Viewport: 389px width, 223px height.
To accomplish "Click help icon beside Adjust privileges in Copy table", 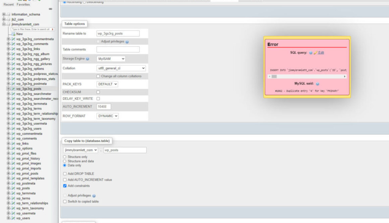I will [x=94, y=196].
